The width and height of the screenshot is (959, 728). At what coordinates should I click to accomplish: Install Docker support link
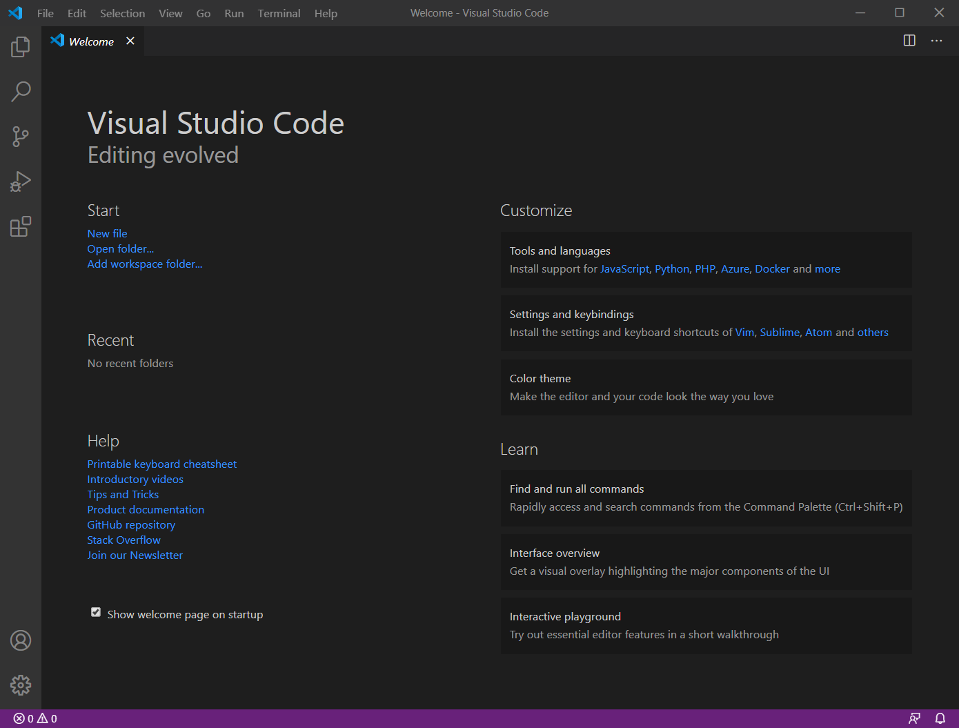click(x=772, y=269)
